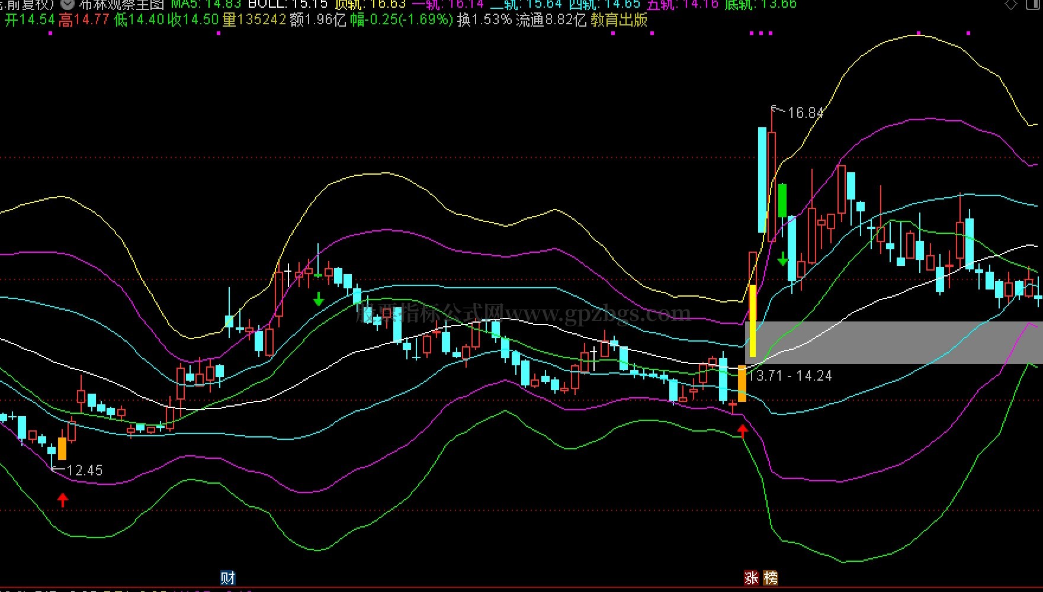Viewport: 1043px width, 592px height.
Task: Select the solid green candlestick
Action: tap(782, 200)
